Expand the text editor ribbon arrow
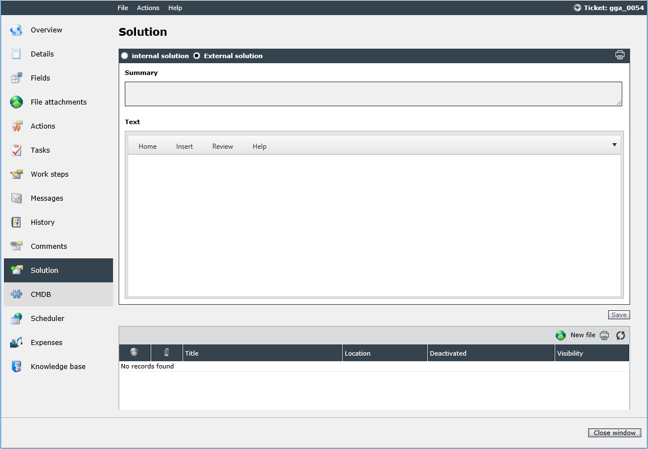This screenshot has height=449, width=648. point(614,145)
